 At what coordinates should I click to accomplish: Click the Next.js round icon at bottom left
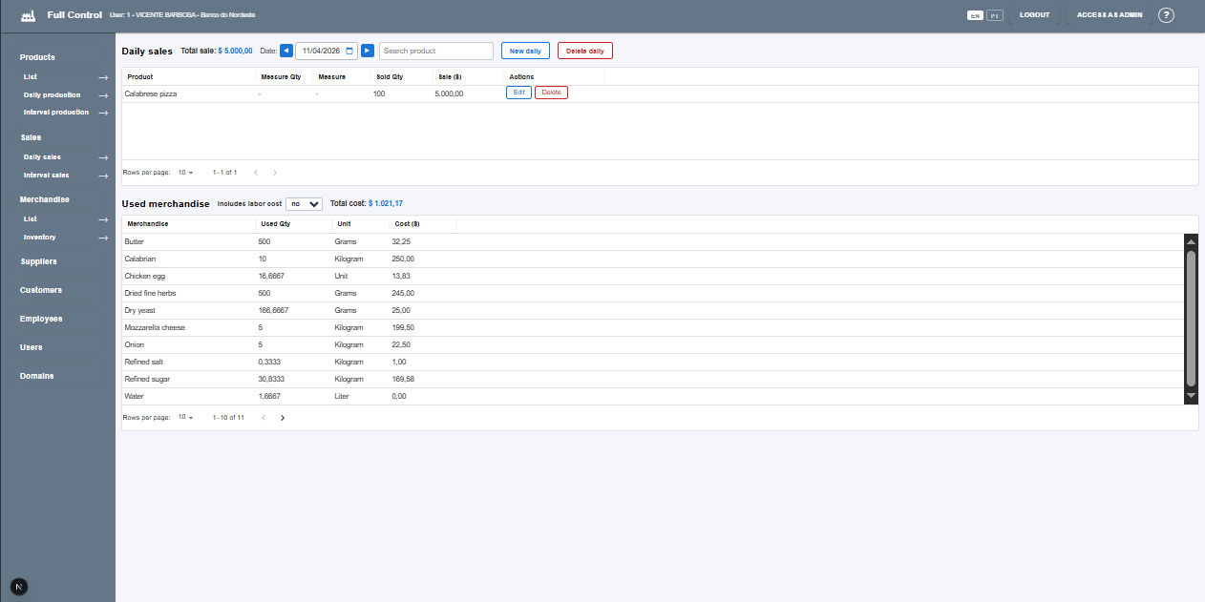point(18,586)
